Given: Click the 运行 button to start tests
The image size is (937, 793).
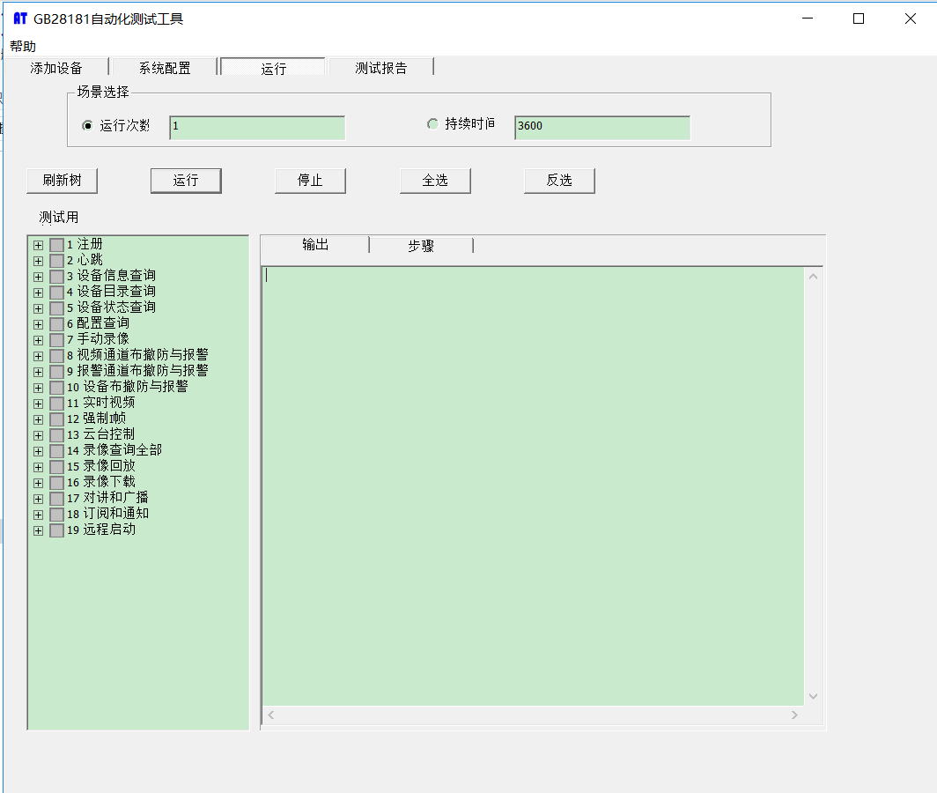Looking at the screenshot, I should [186, 181].
